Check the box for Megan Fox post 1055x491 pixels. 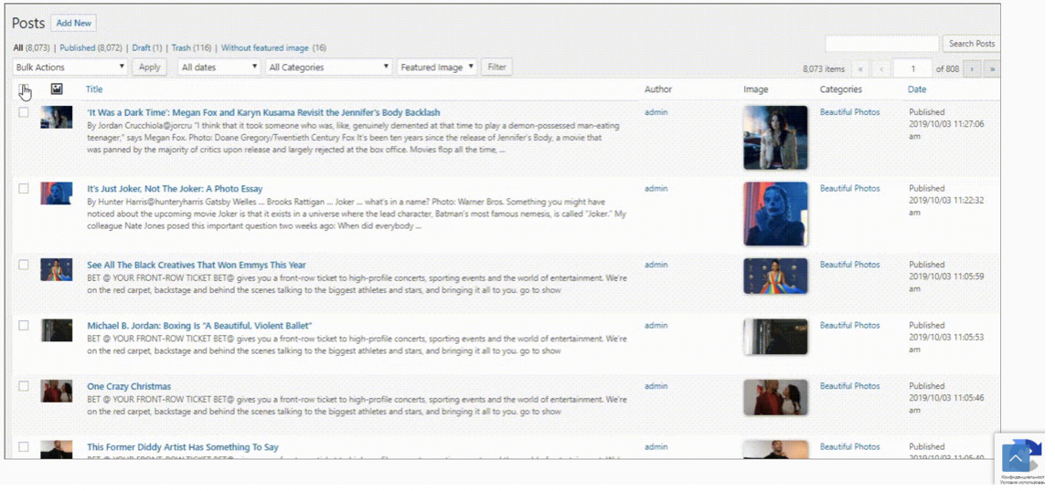tap(24, 113)
